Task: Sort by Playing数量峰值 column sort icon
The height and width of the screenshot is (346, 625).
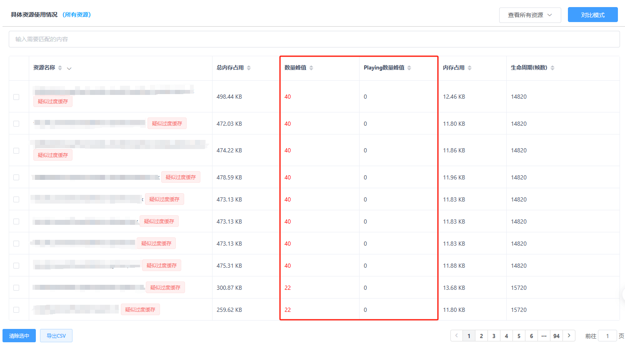Action: [x=409, y=68]
